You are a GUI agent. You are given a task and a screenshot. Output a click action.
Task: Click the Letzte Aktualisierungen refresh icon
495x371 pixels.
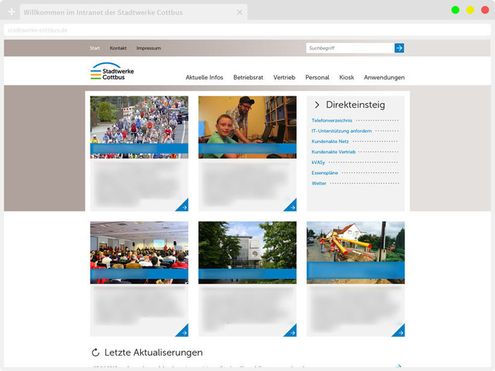(95, 352)
